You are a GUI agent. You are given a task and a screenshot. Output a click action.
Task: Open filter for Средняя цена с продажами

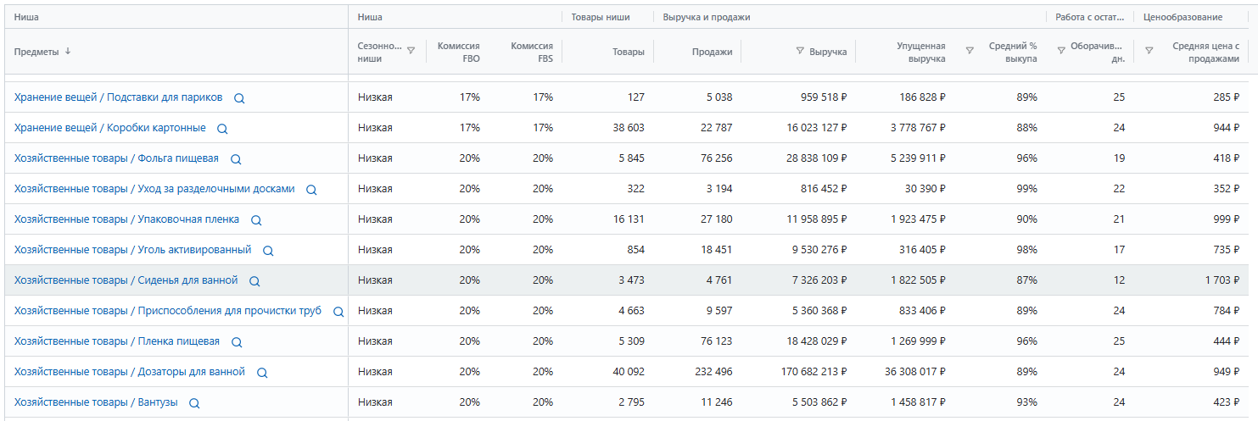click(x=1149, y=51)
